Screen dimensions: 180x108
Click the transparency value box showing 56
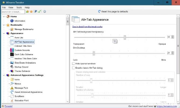pos(169,37)
